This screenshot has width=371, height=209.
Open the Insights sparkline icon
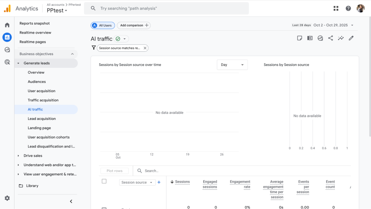(341, 38)
